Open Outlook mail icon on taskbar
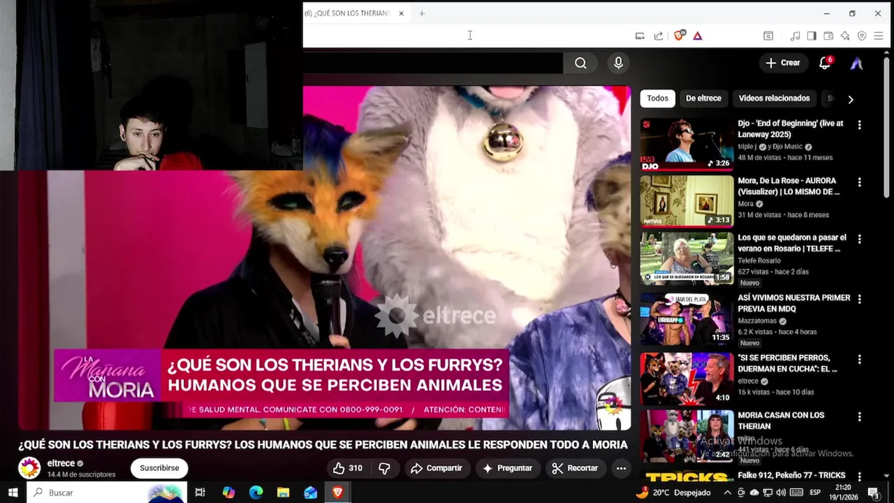 (311, 493)
